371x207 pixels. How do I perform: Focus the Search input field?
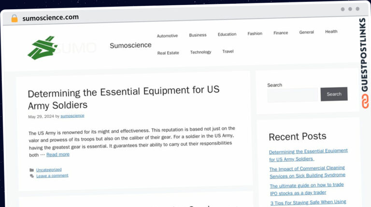pyautogui.click(x=293, y=95)
